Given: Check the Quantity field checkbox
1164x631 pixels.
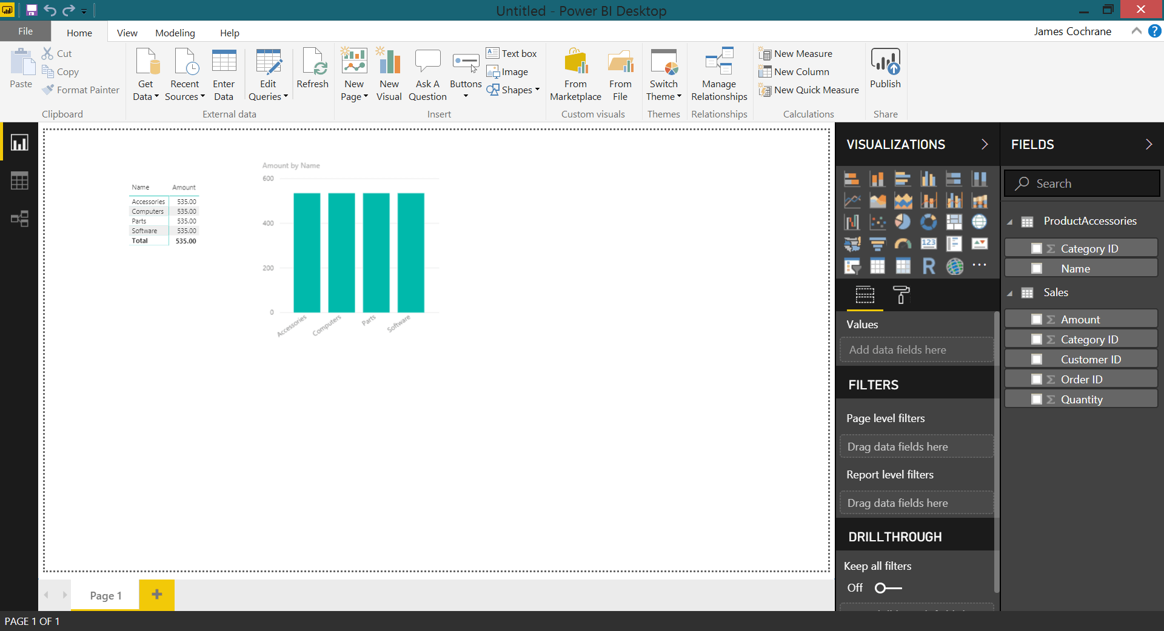Looking at the screenshot, I should 1037,399.
